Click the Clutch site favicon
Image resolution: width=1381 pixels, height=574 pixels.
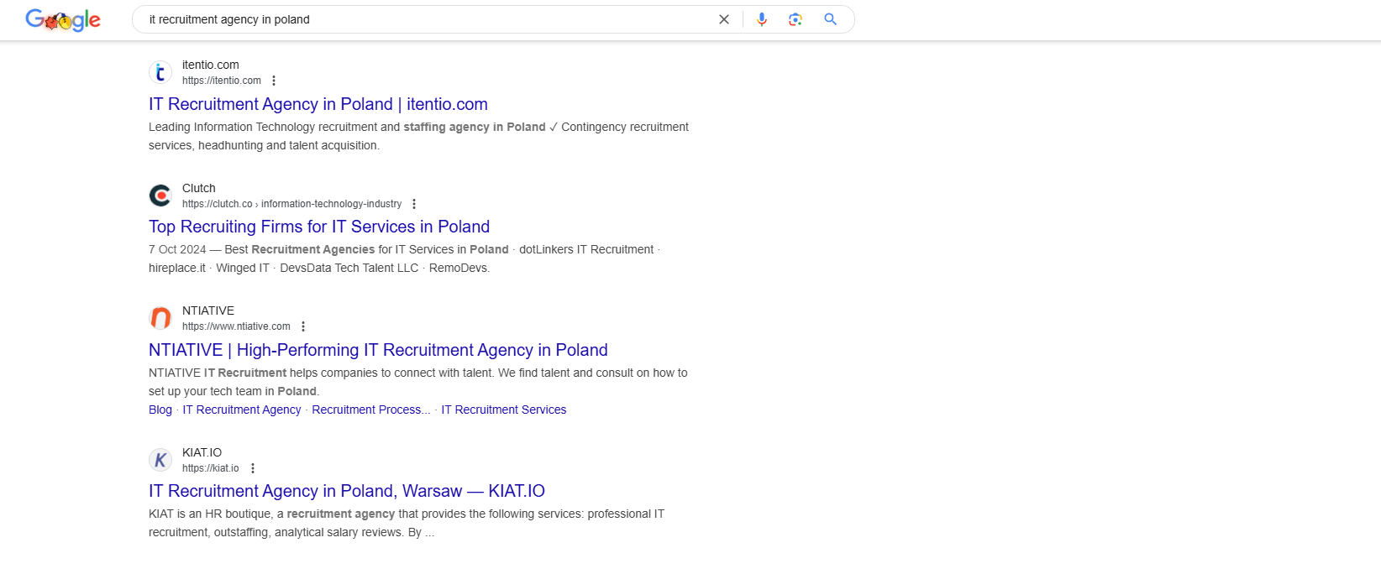coord(160,196)
